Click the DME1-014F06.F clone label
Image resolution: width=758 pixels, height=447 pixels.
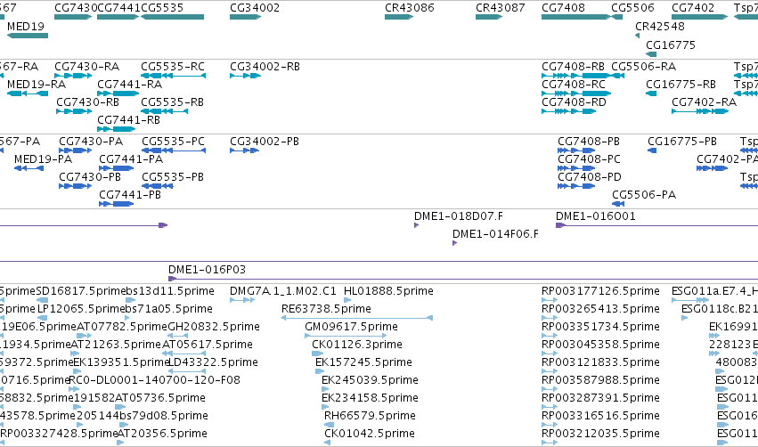pos(495,234)
